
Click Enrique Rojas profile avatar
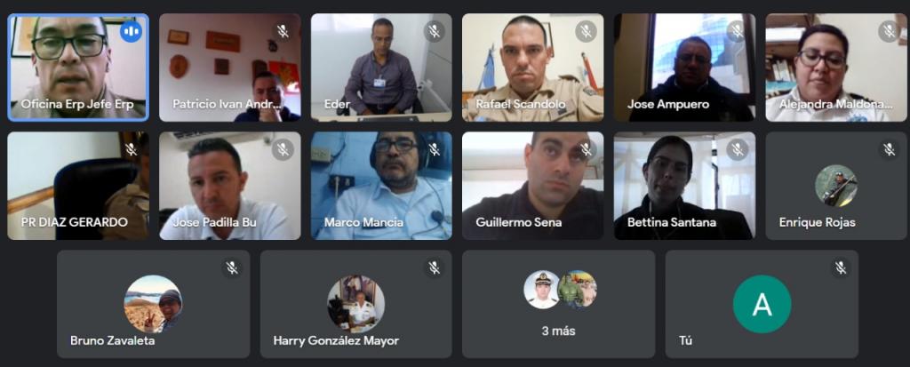pyautogui.click(x=835, y=186)
